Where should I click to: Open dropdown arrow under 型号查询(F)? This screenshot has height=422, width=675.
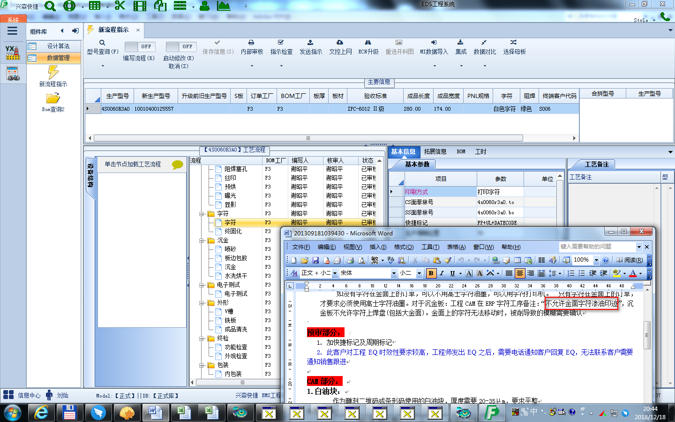pyautogui.click(x=103, y=66)
